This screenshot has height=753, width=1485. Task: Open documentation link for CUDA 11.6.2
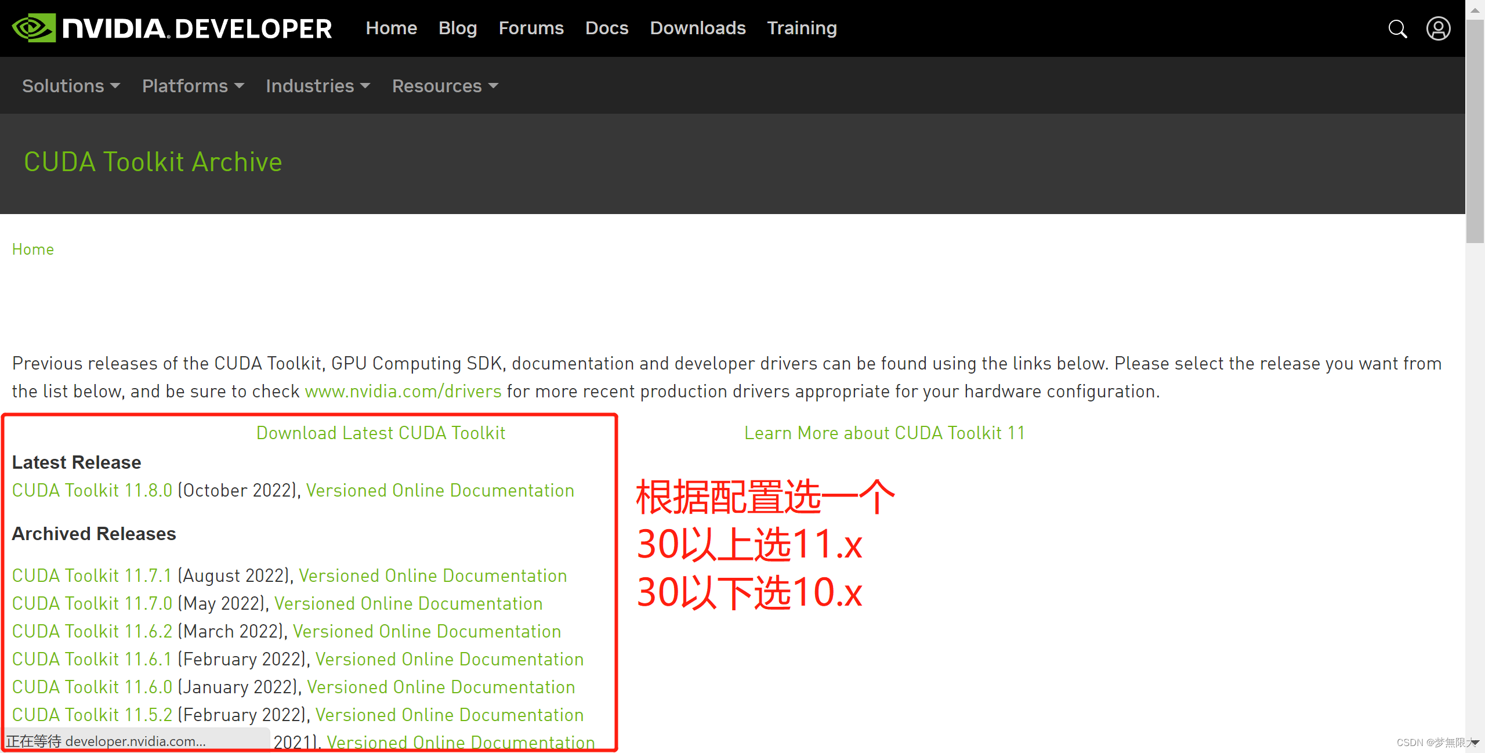[427, 632]
